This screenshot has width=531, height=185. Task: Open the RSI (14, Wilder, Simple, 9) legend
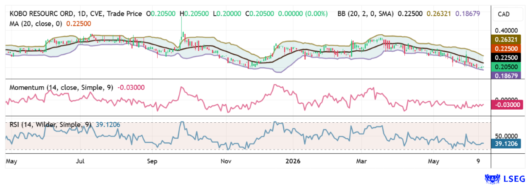click(51, 124)
